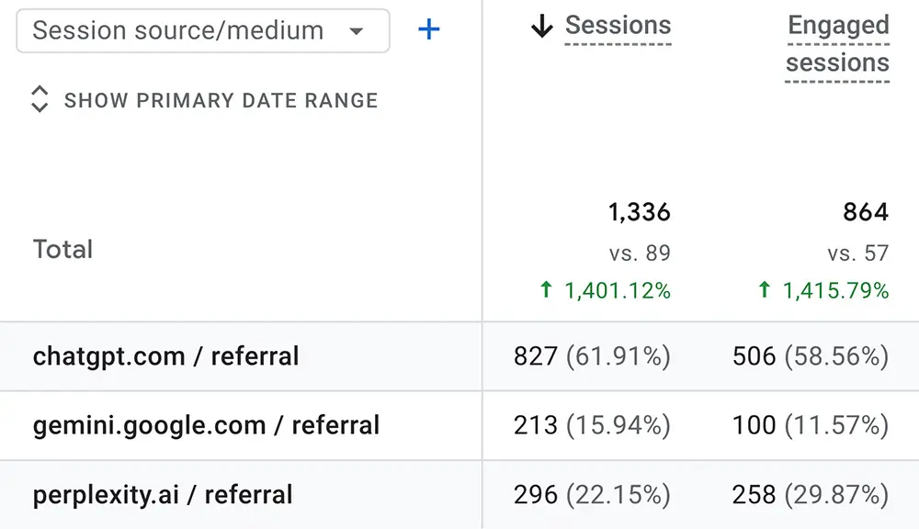
Task: Click the green up arrow next to 1,401.12%
Action: tap(546, 289)
